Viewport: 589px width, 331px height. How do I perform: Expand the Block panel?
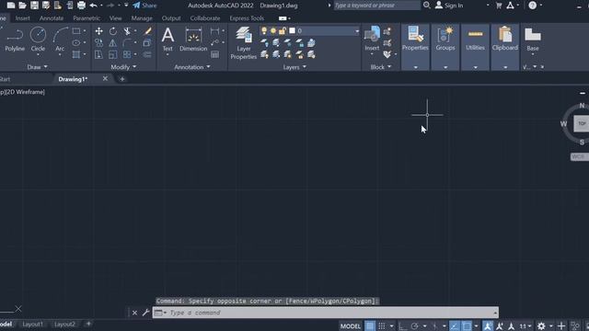381,67
